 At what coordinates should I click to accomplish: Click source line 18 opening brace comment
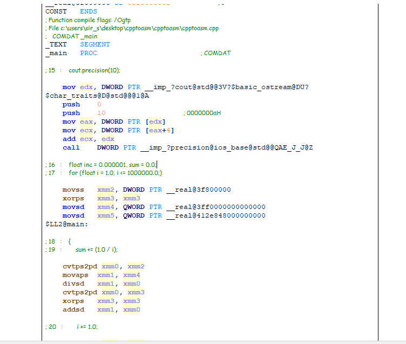58,241
